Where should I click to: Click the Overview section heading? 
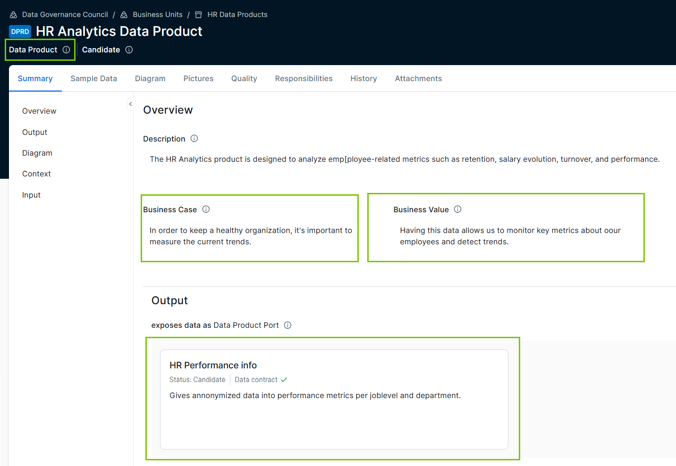[x=168, y=110]
